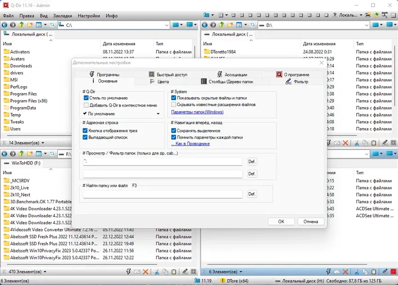Viewport: 398px width, 285px height.
Task: Go back in the C:\ pane
Action: (4, 25)
